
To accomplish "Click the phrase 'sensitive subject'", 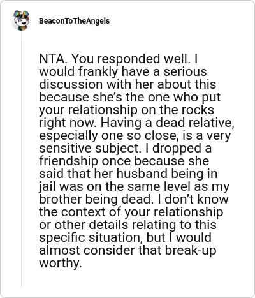I will 90,149.
